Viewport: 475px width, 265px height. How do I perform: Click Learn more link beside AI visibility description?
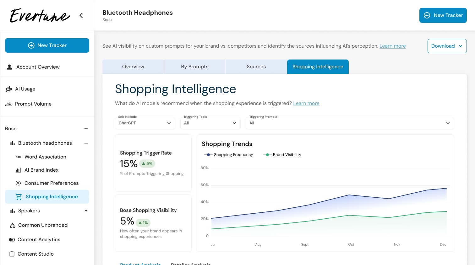point(393,46)
